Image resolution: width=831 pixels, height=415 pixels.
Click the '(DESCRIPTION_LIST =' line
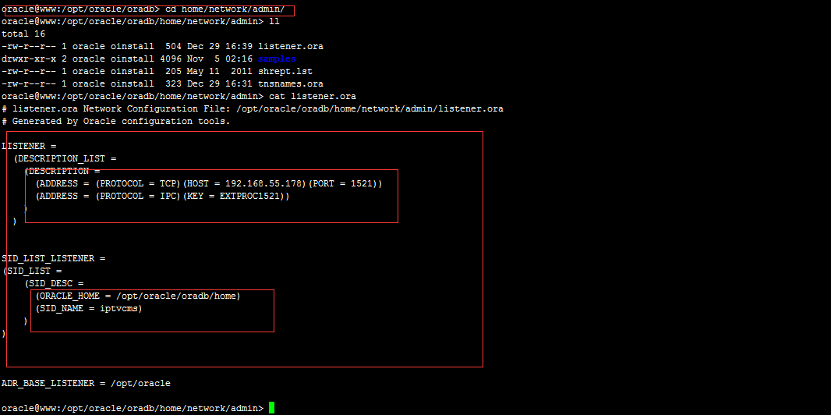(64, 159)
